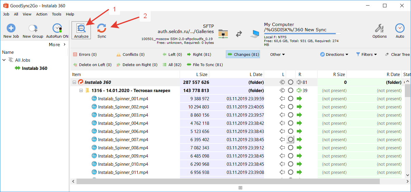Expand the More panel chevron

pyautogui.click(x=65, y=44)
